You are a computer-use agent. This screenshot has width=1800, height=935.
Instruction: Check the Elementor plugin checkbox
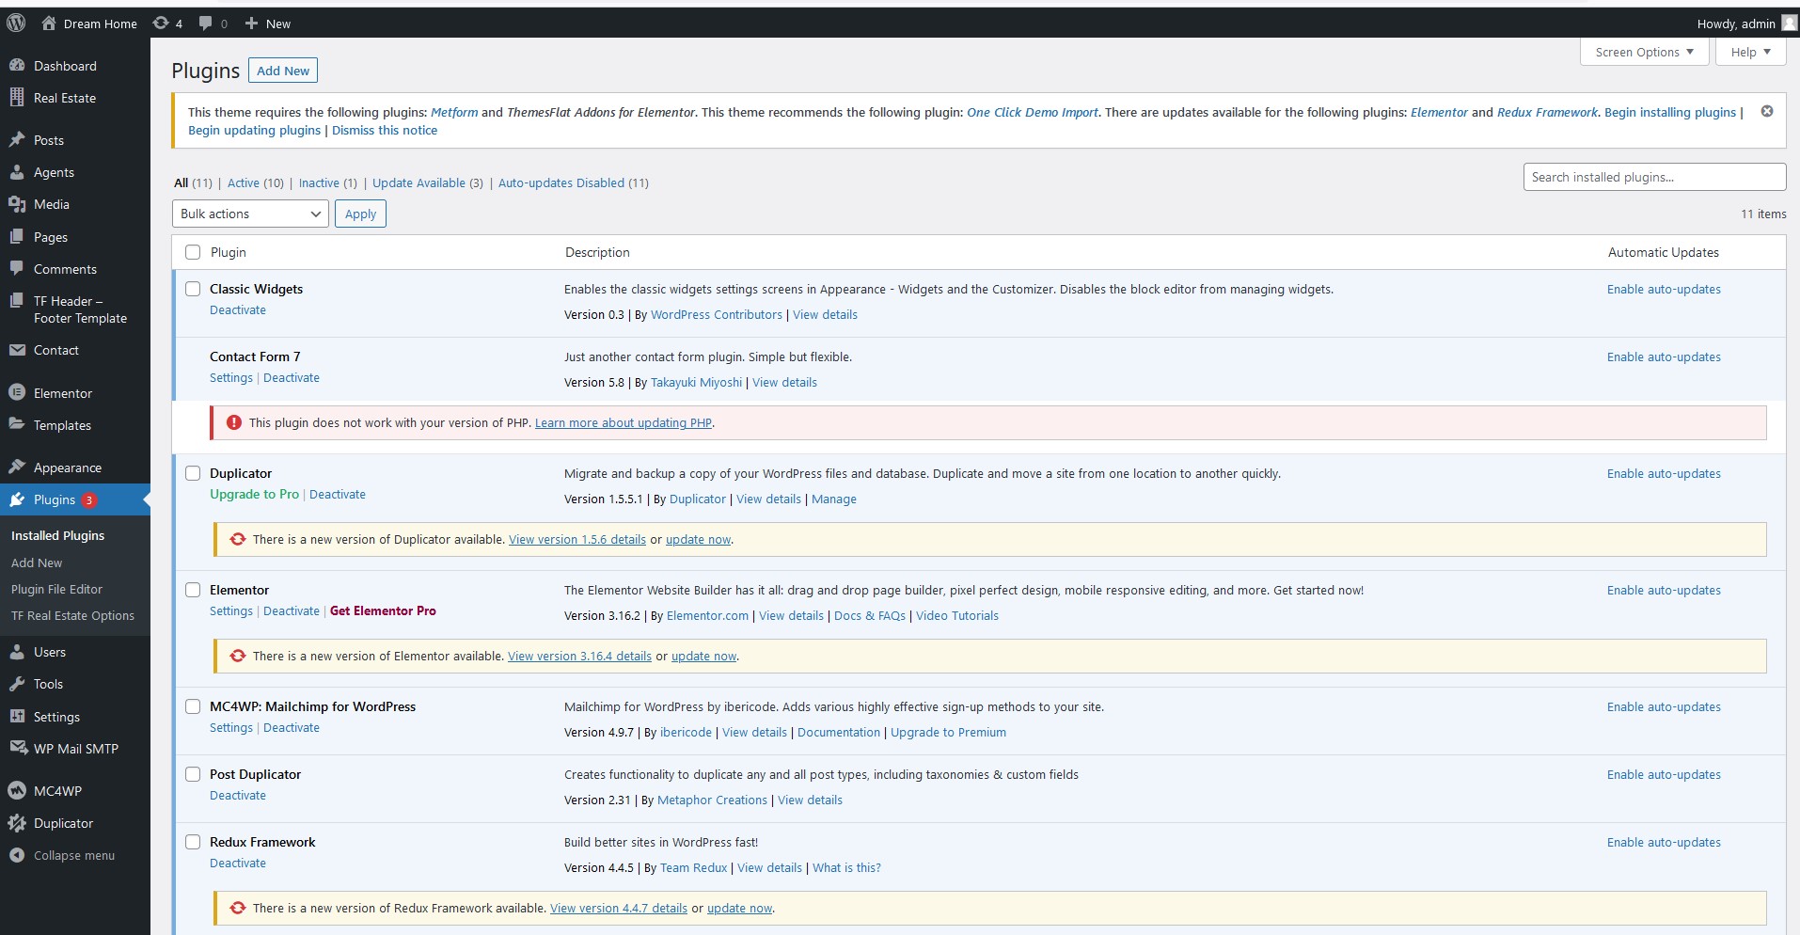(x=193, y=590)
